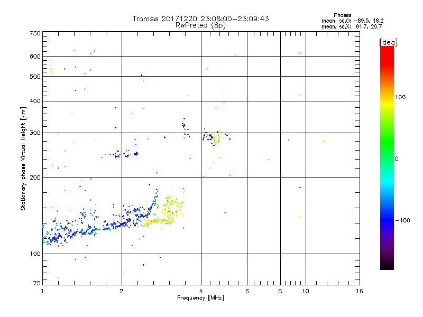Click the '[deg]' colorbar unit label

[x=388, y=42]
